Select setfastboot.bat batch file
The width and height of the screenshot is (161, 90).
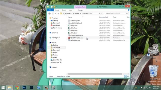[x=75, y=40]
